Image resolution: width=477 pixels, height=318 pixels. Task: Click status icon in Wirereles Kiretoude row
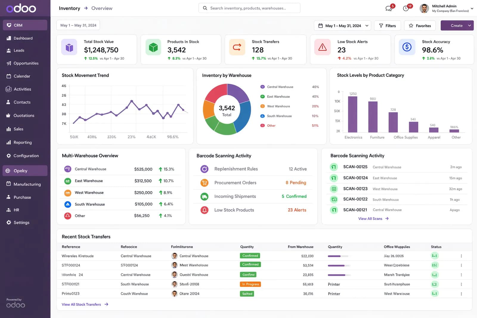(435, 256)
